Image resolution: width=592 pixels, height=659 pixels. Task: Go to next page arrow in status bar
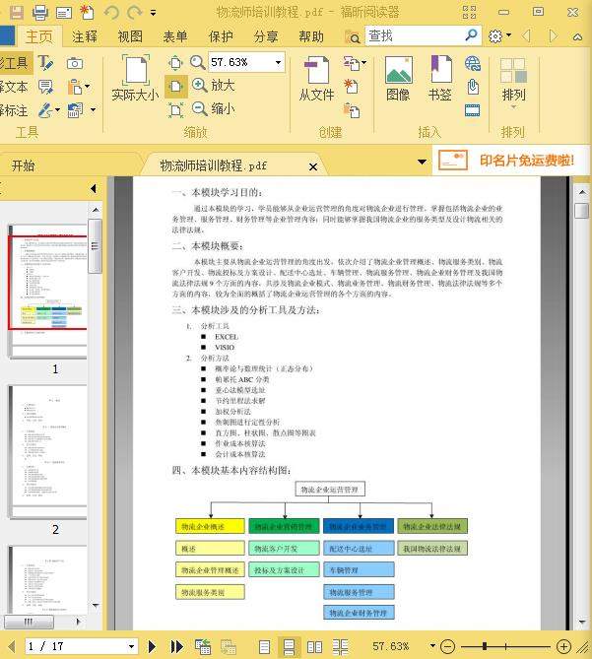coord(152,646)
